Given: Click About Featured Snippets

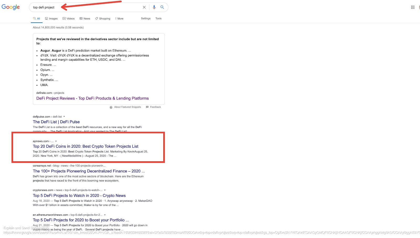Looking at the screenshot, I should (128, 107).
